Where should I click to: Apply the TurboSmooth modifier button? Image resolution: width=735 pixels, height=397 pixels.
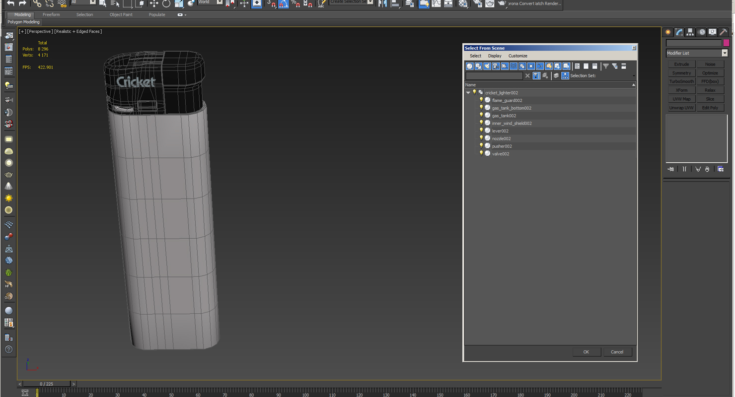(681, 81)
